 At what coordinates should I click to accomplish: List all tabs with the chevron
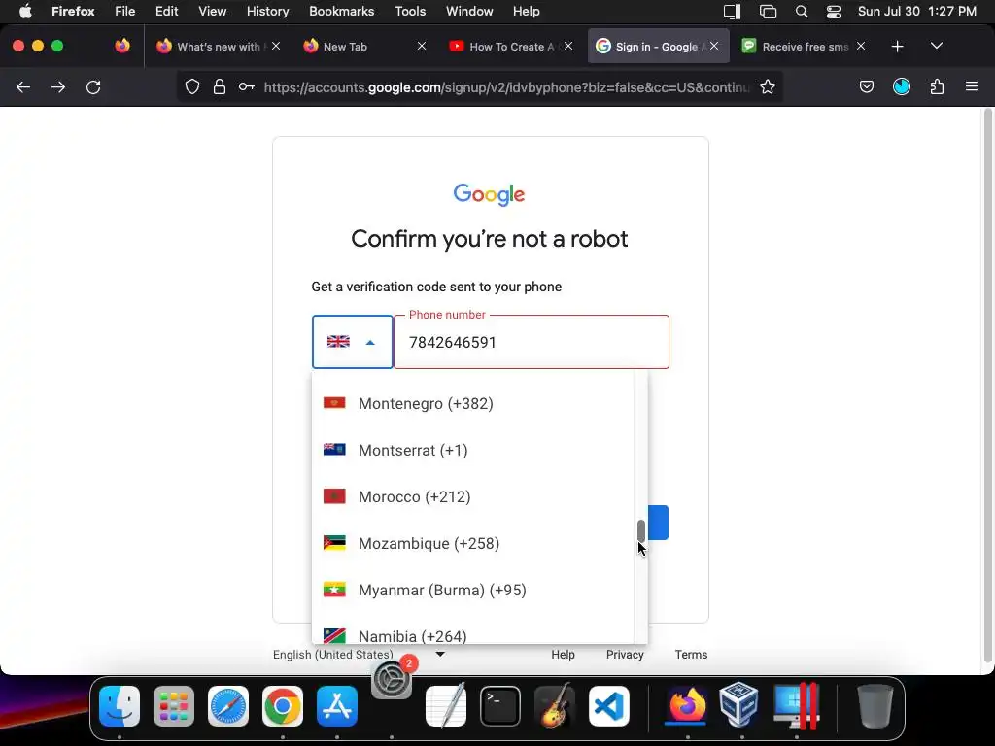coord(937,47)
